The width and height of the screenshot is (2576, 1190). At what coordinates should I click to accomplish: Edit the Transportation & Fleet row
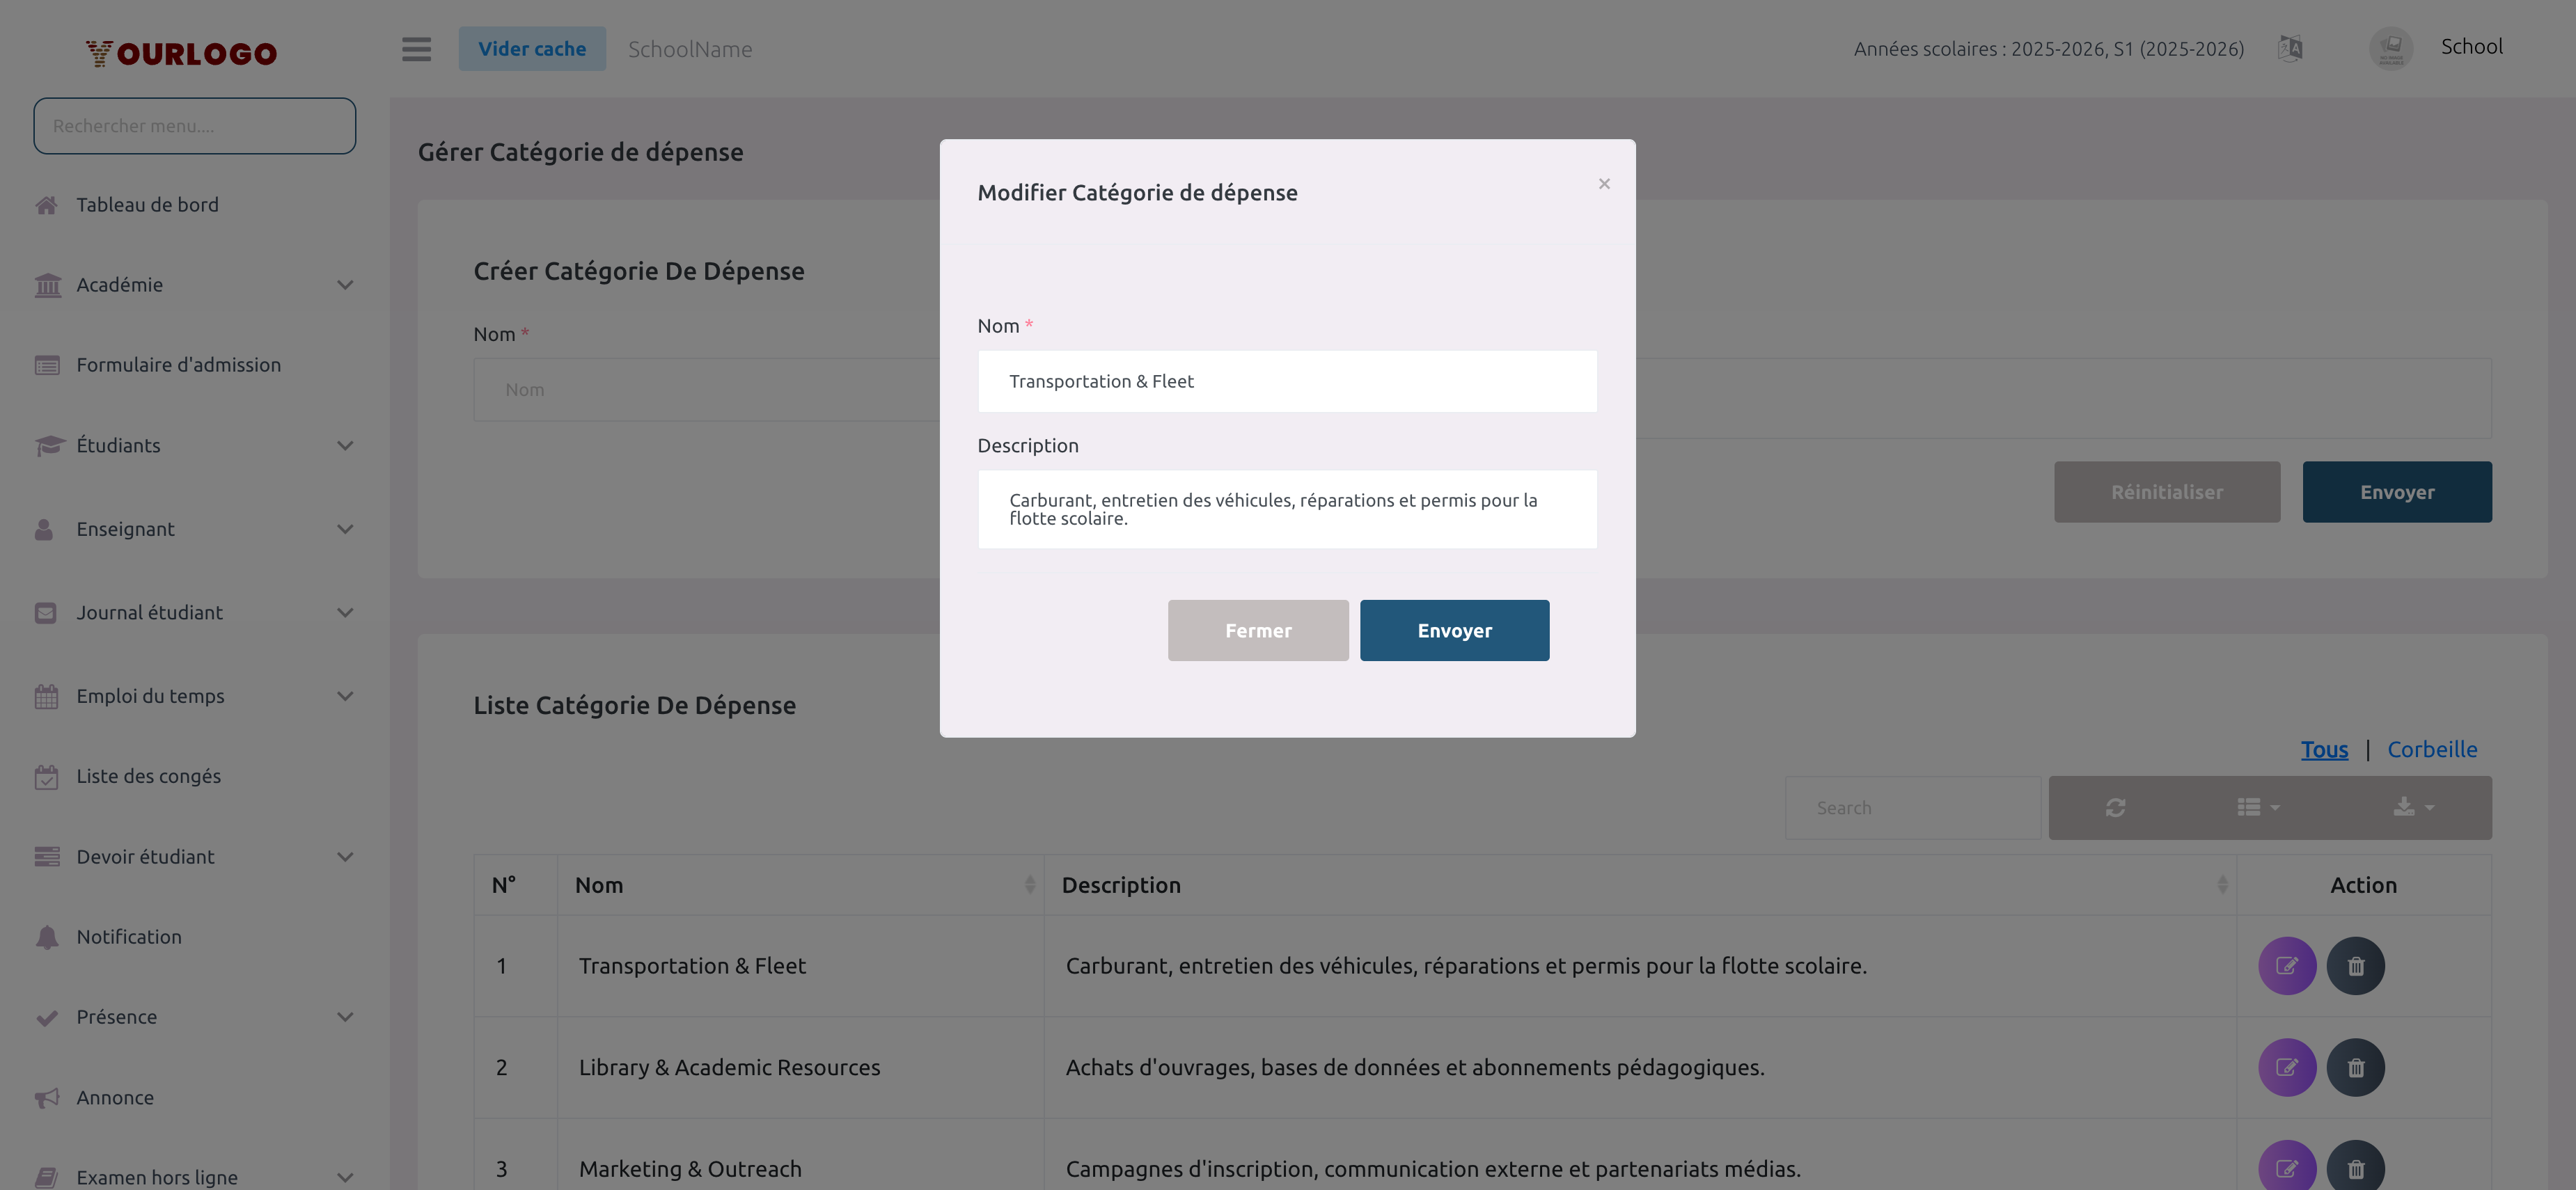point(2287,965)
